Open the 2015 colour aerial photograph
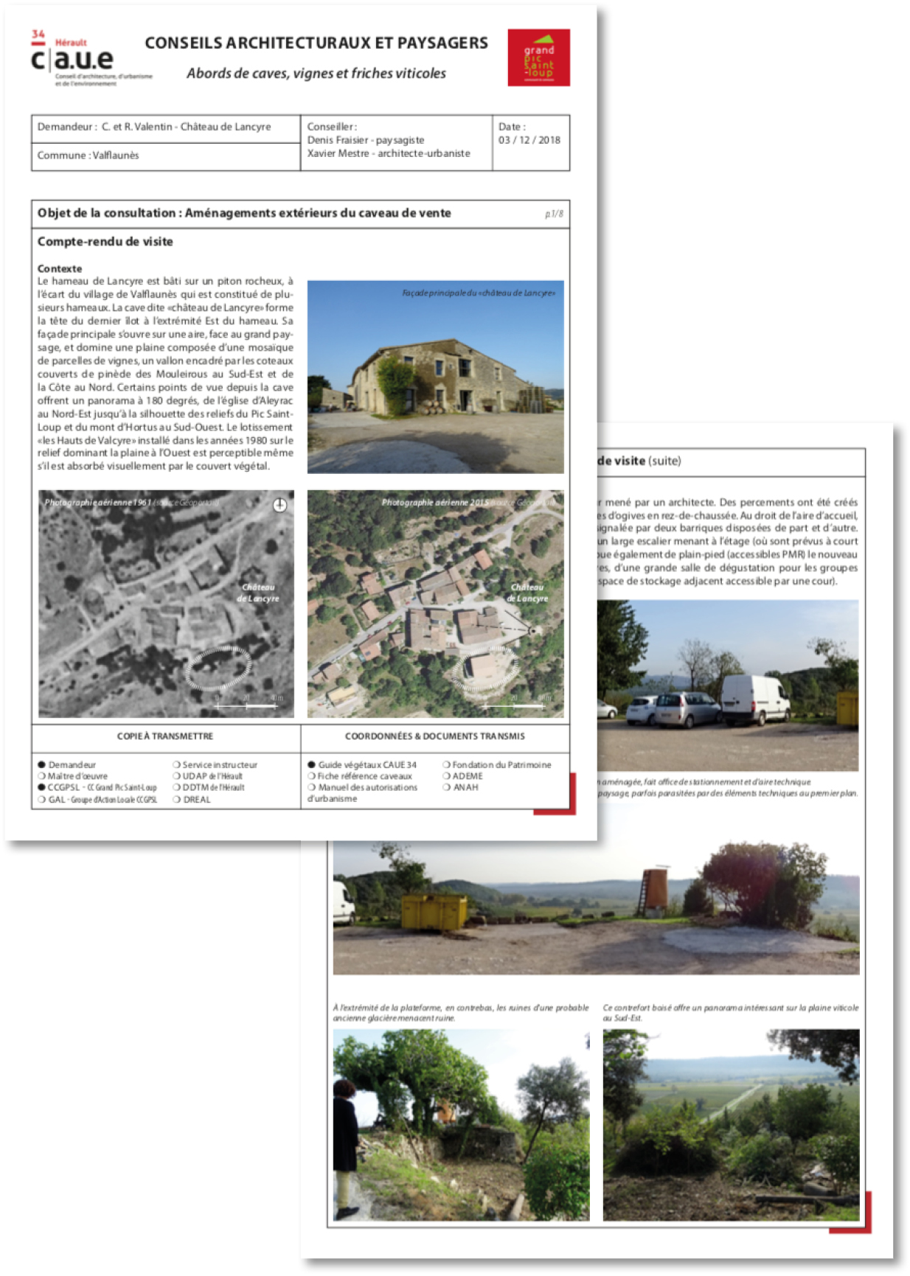Viewport: 910px width, 1276px height. coord(435,604)
